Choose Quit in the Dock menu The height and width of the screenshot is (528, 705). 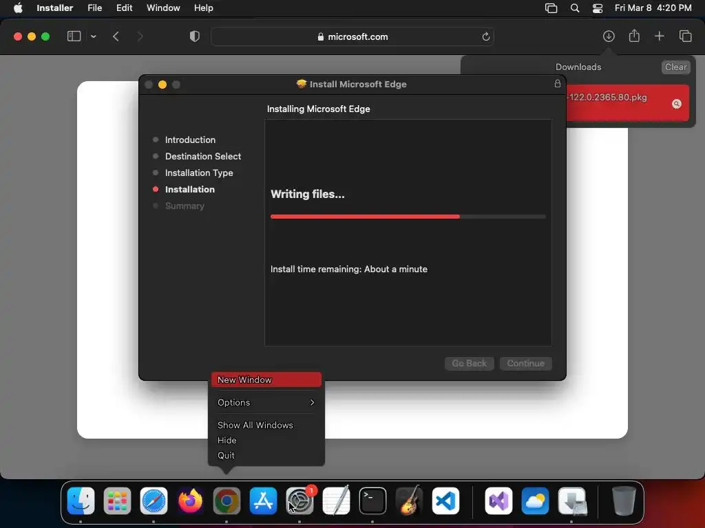[266, 455]
